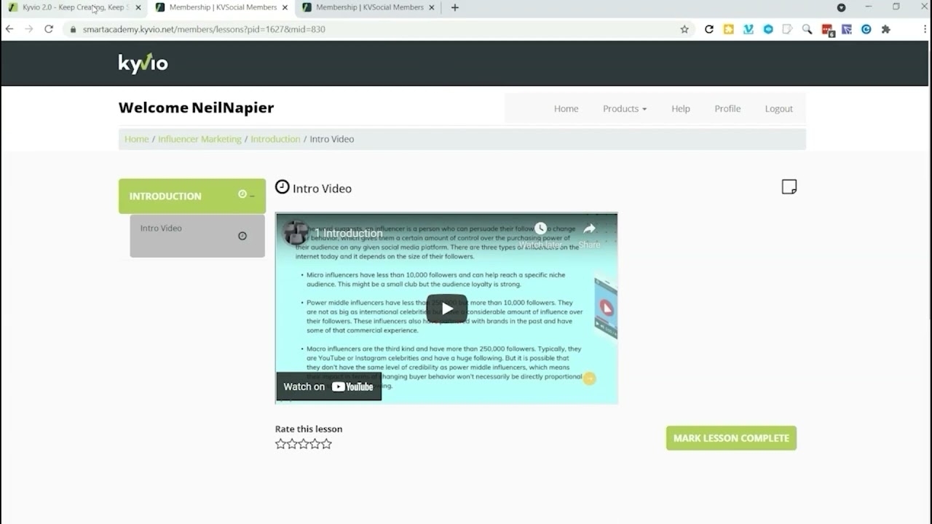The image size is (932, 524).
Task: Rate the lesson two stars
Action: point(292,444)
